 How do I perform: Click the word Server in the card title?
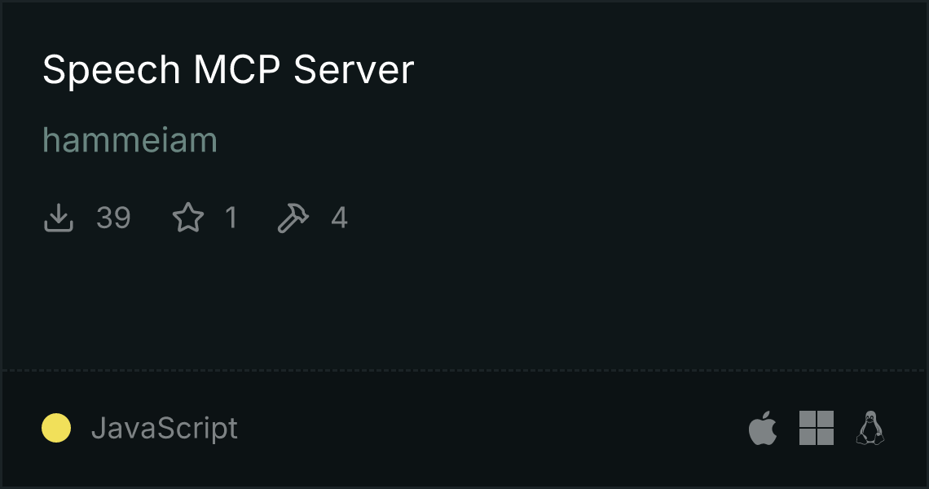(x=354, y=70)
